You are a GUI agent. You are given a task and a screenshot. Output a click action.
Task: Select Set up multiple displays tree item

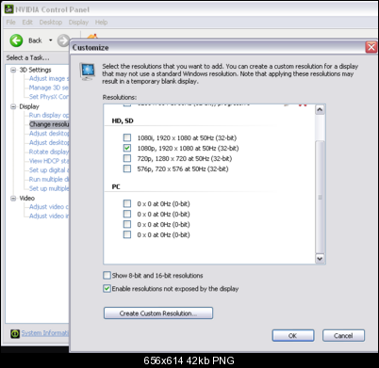pyautogui.click(x=49, y=188)
